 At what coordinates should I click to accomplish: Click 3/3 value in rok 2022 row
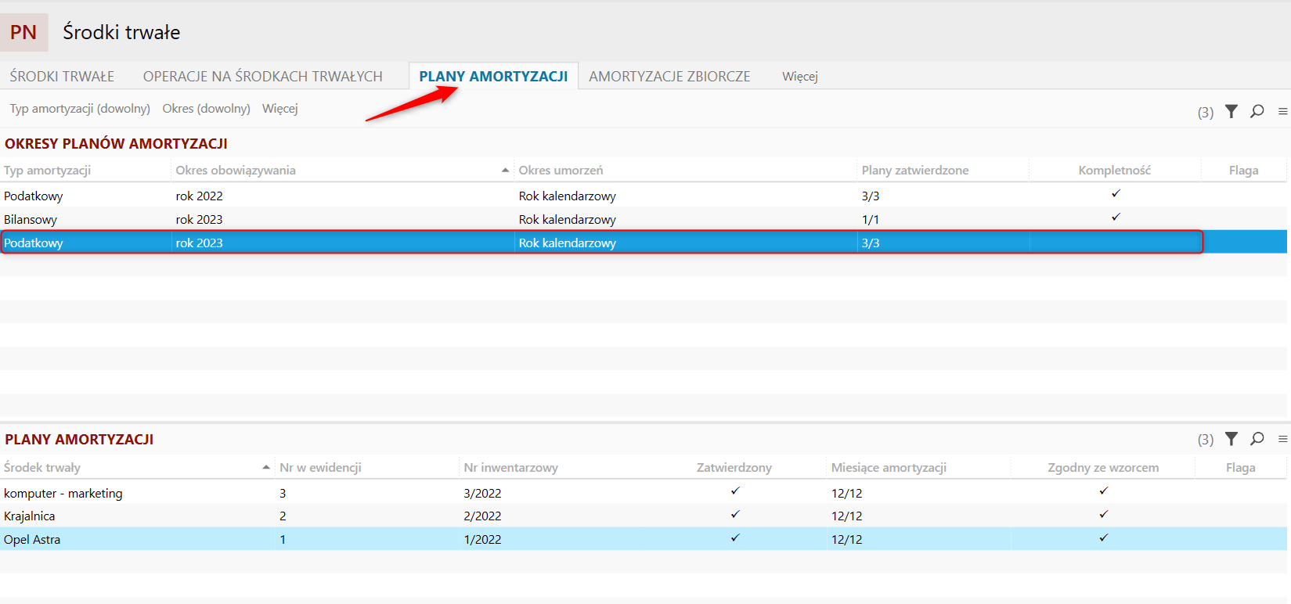tap(871, 196)
